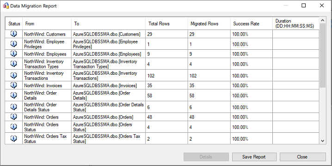Click the scrollbar up arrow
This screenshot has width=332, height=166.
tap(322, 20)
